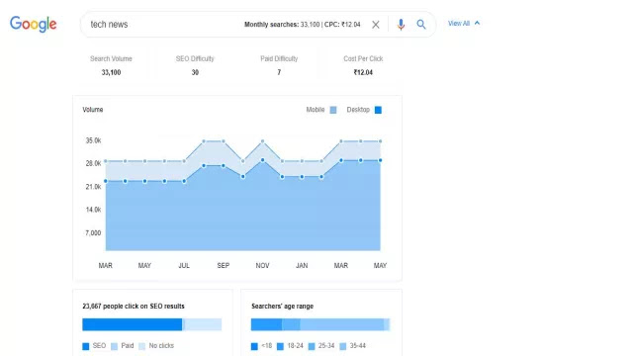Click the Mobile legend color swatch
Image resolution: width=633 pixels, height=356 pixels.
coord(333,110)
